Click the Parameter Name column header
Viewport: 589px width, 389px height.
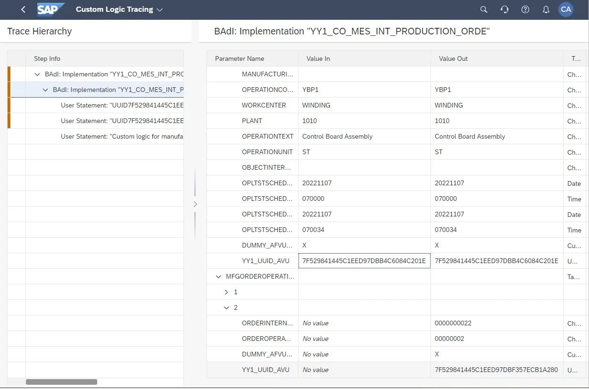(x=240, y=58)
